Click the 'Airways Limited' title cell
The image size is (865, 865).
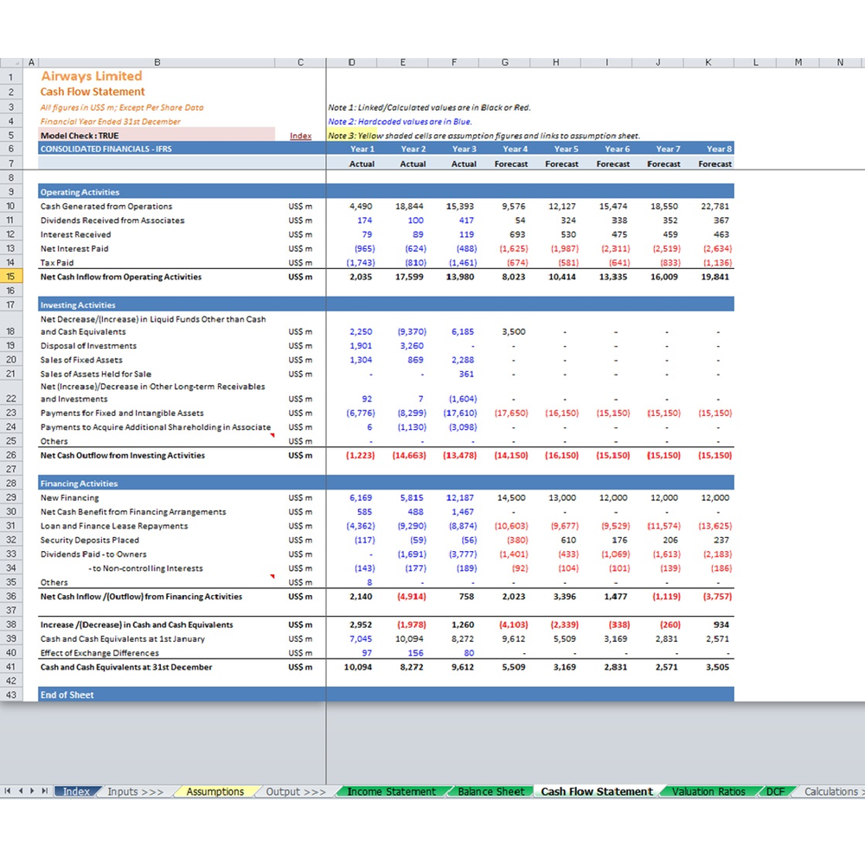[x=92, y=76]
